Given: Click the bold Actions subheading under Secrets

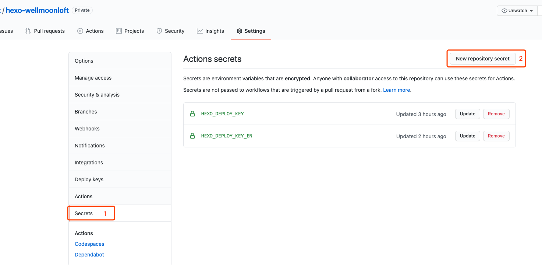Looking at the screenshot, I should tap(84, 233).
